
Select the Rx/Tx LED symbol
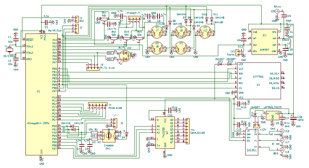[x=124, y=59]
